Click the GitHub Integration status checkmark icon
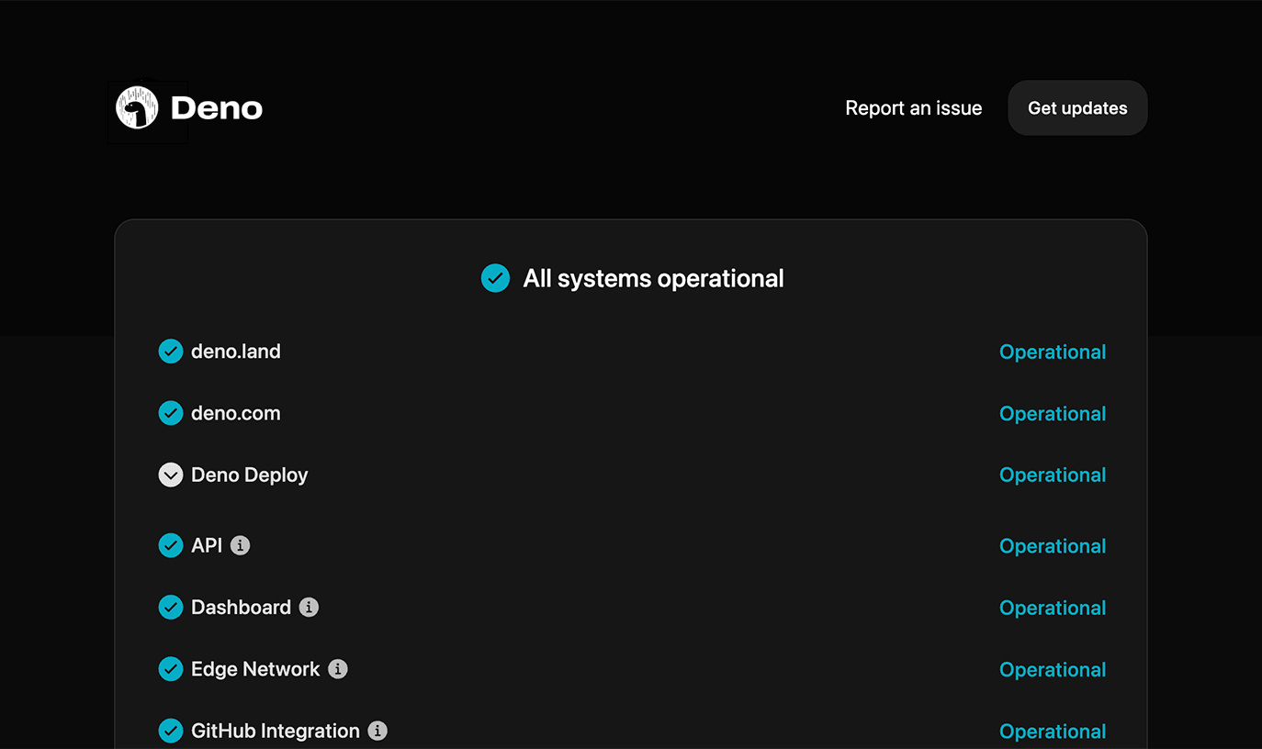1262x749 pixels. [171, 731]
